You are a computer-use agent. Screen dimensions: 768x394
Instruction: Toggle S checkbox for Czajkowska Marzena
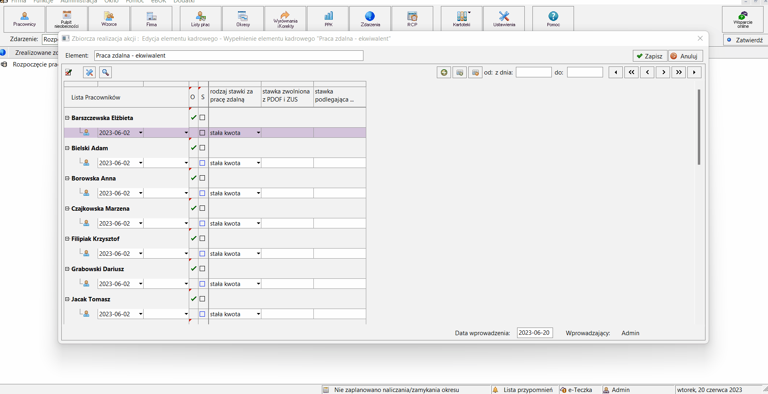point(202,208)
